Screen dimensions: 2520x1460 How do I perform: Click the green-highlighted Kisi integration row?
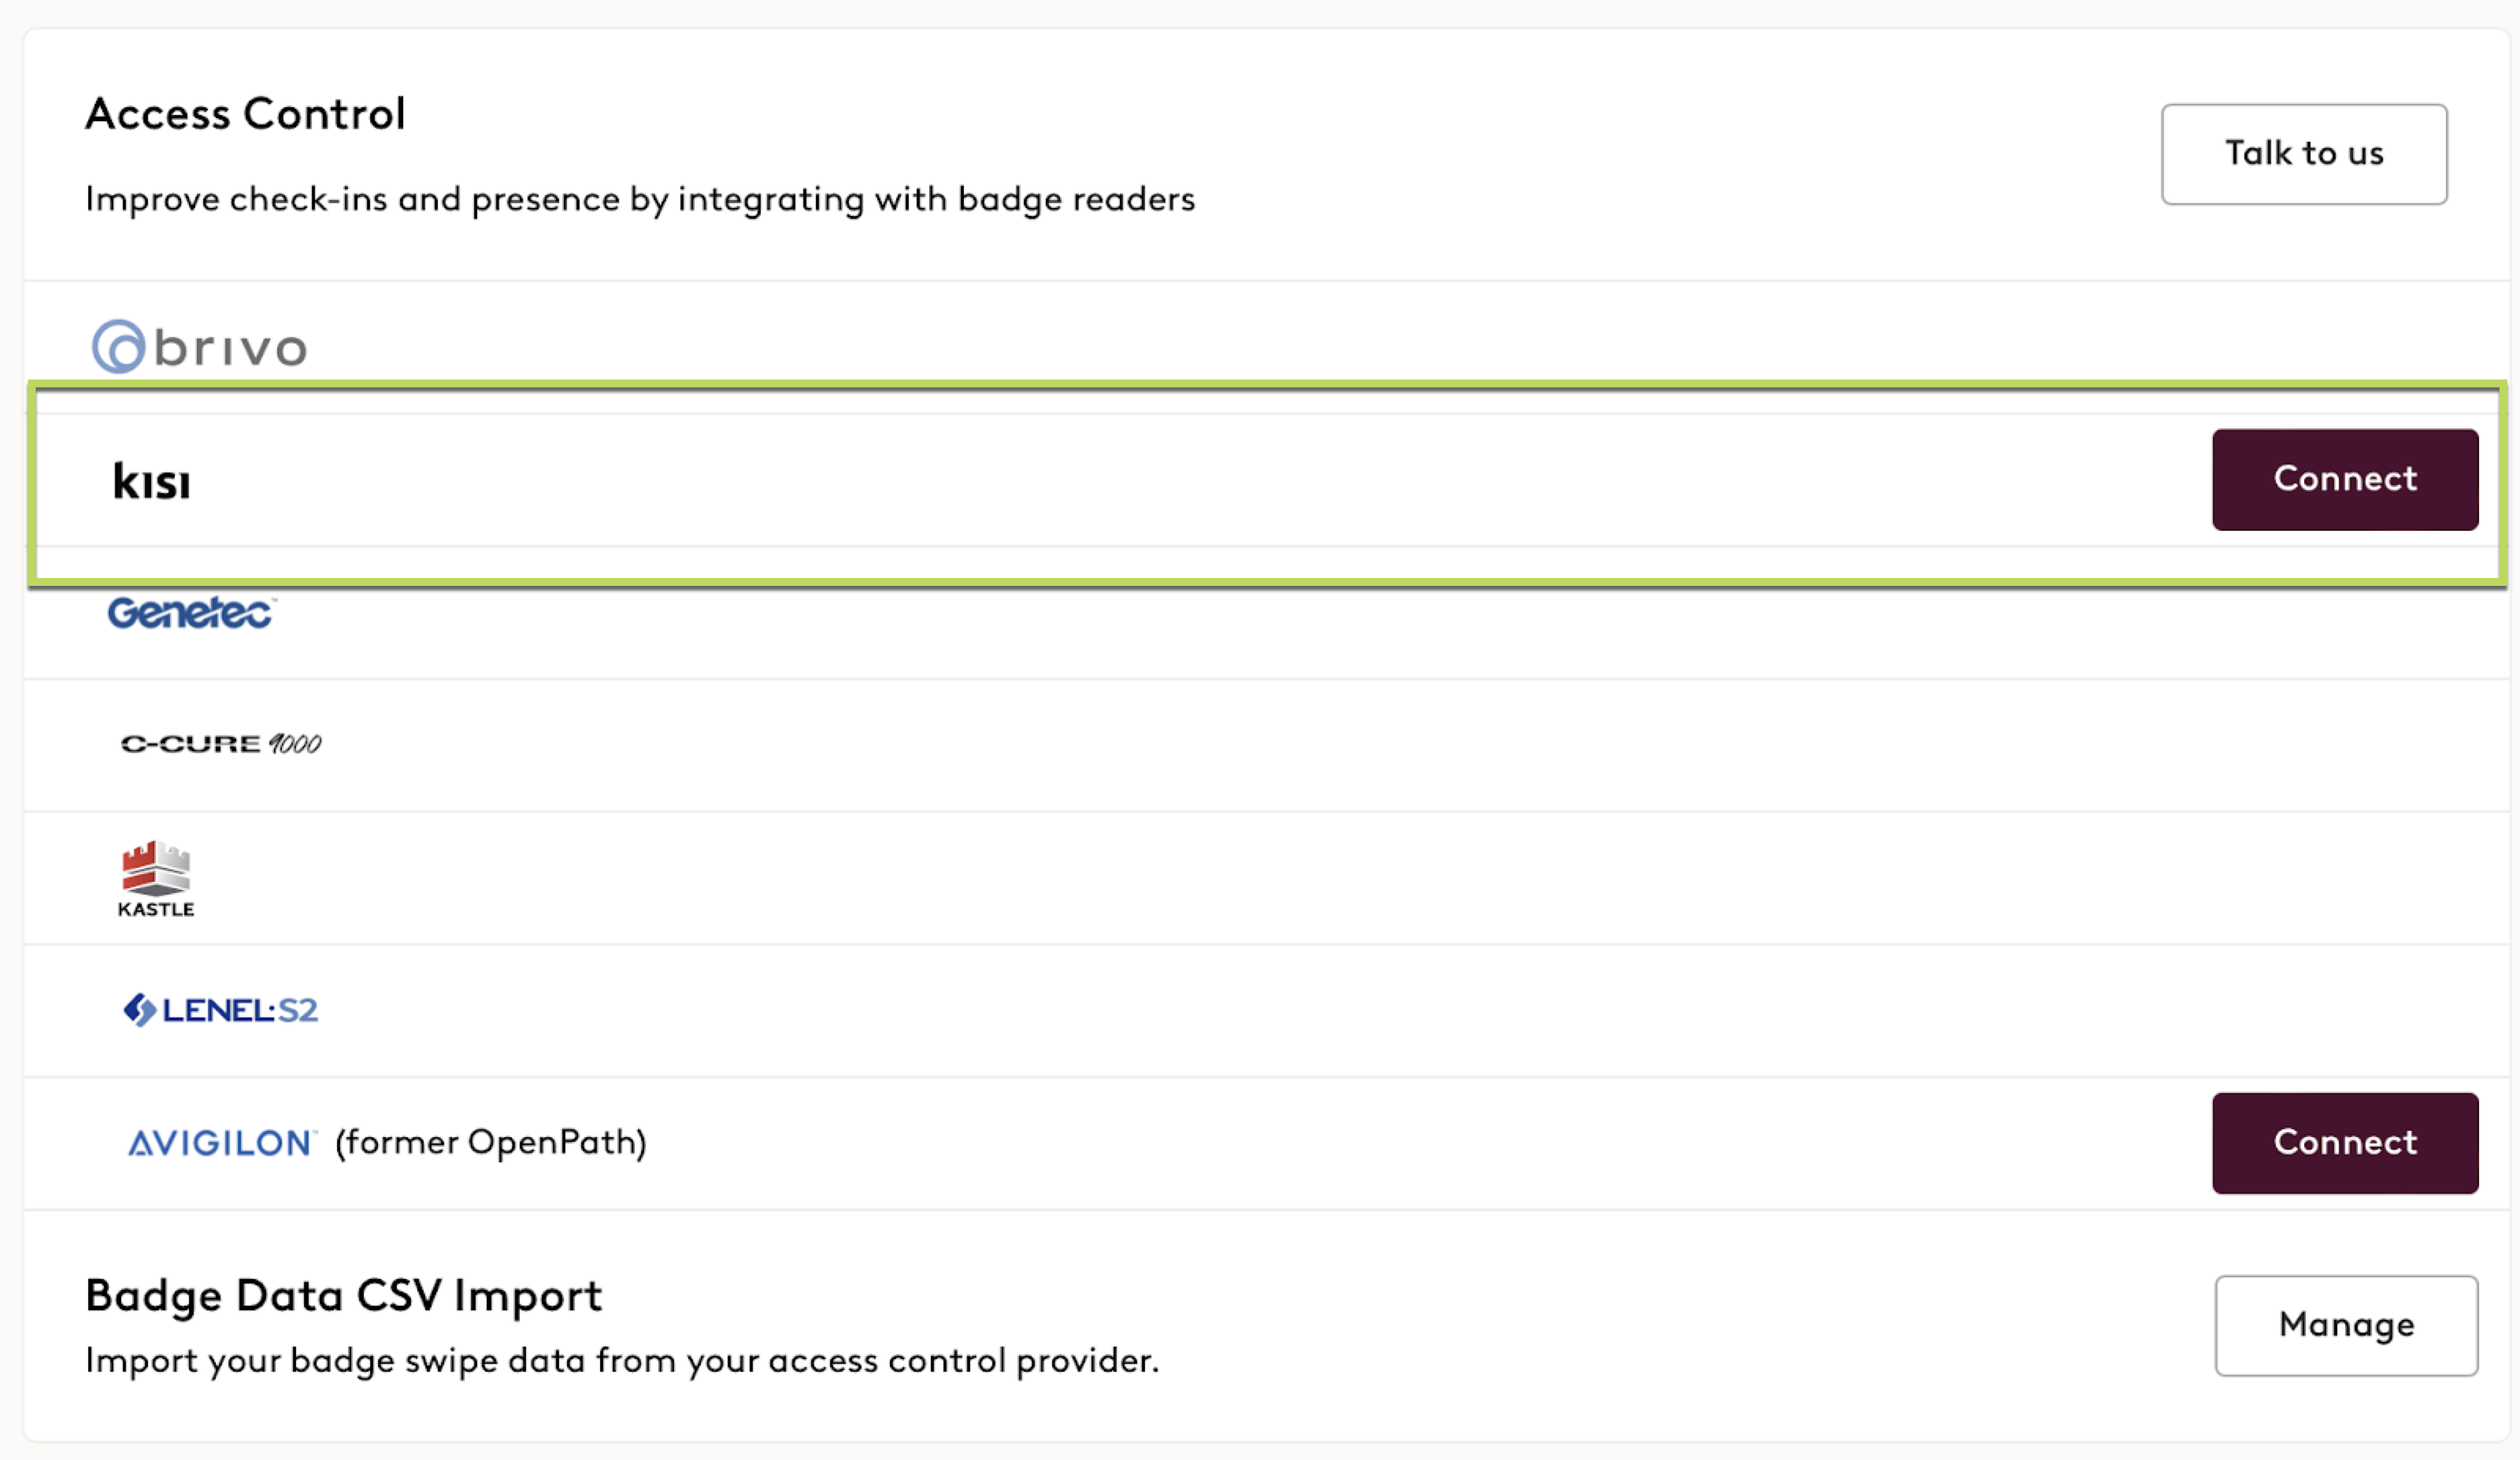click(1267, 483)
